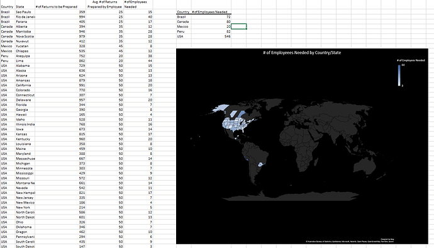Select the chart title '# of Employeees Needed by Country/State'
This screenshot has width=434, height=248.
click(x=302, y=53)
